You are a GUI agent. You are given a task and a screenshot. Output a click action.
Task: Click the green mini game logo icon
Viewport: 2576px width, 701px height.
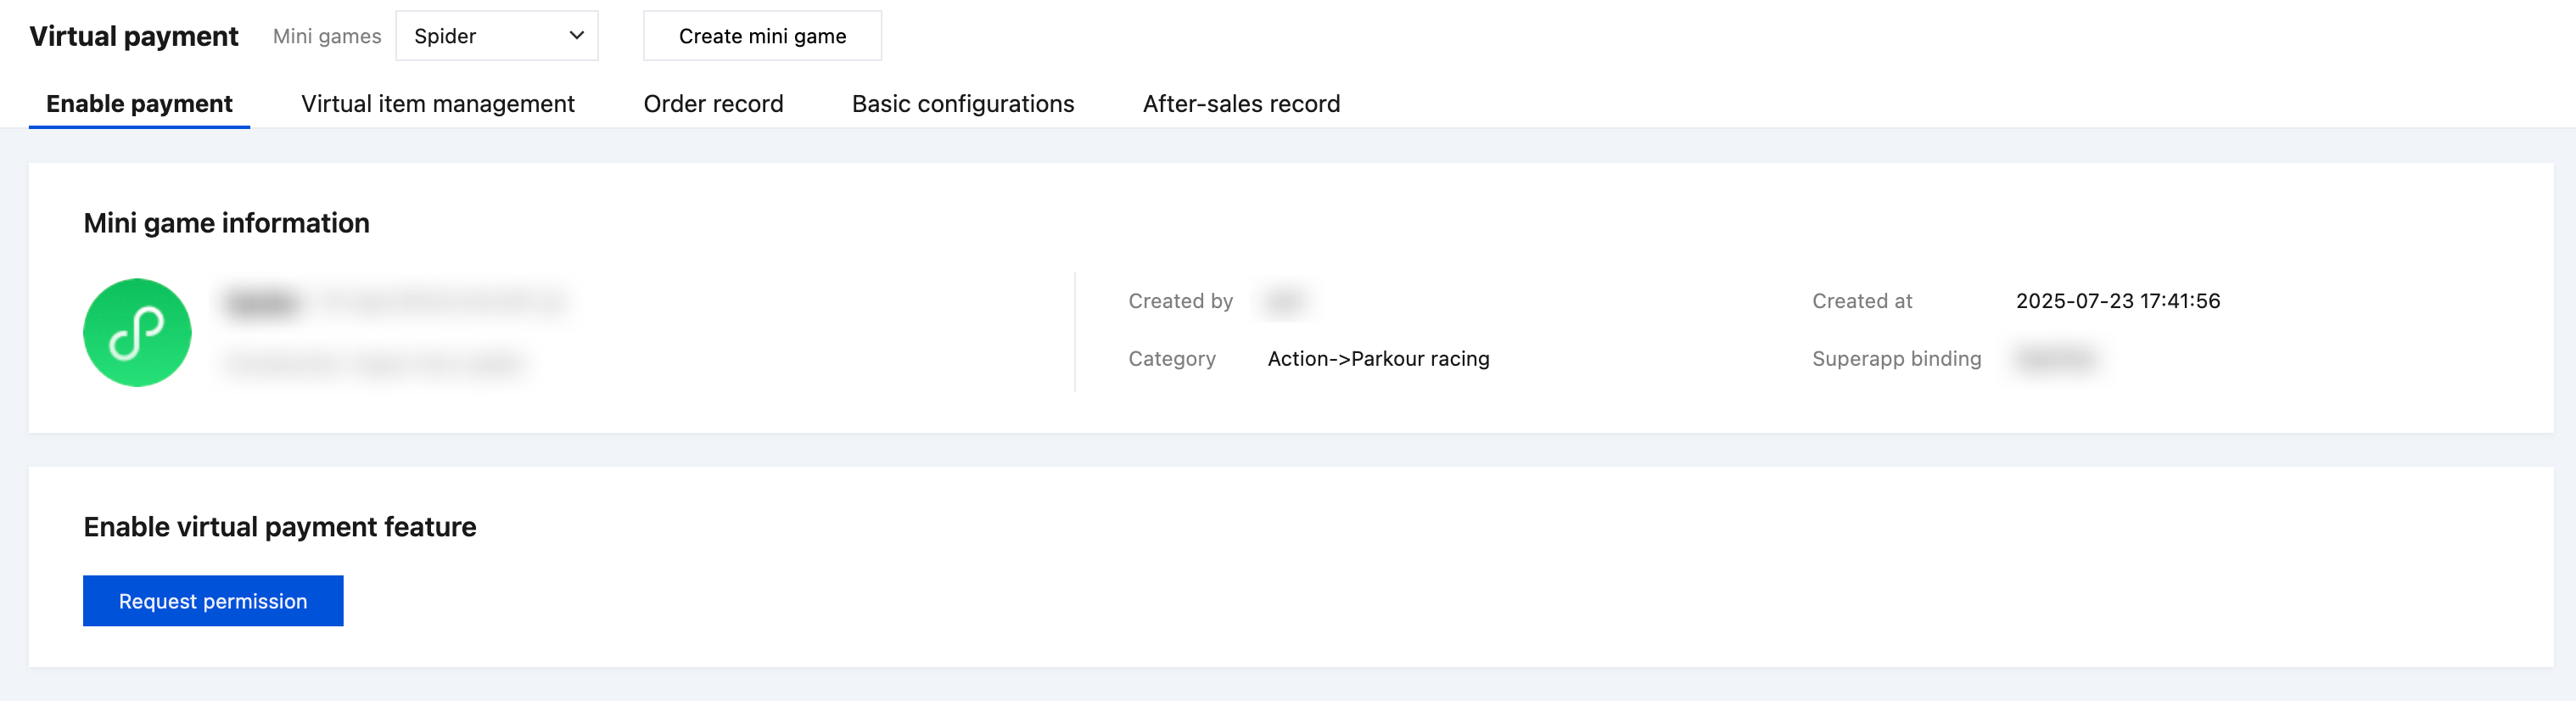click(x=137, y=332)
